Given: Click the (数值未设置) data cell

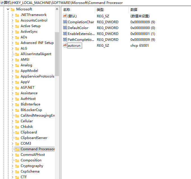Looking at the screenshot, I should (140, 16).
